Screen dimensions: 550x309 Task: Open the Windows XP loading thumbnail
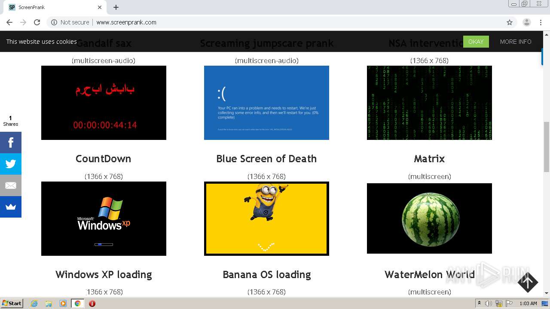(104, 218)
